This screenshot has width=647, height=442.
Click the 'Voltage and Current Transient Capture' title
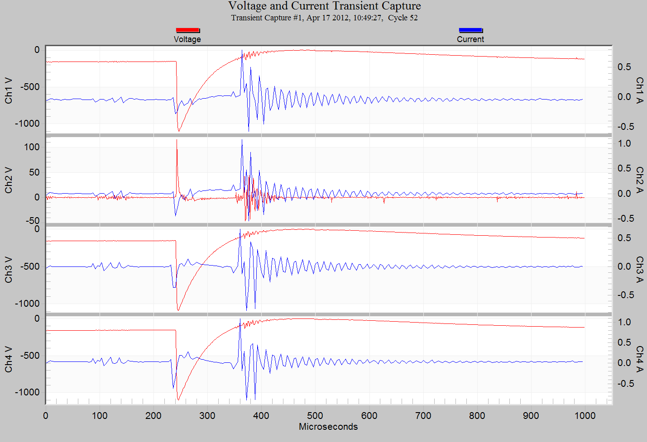coord(324,6)
